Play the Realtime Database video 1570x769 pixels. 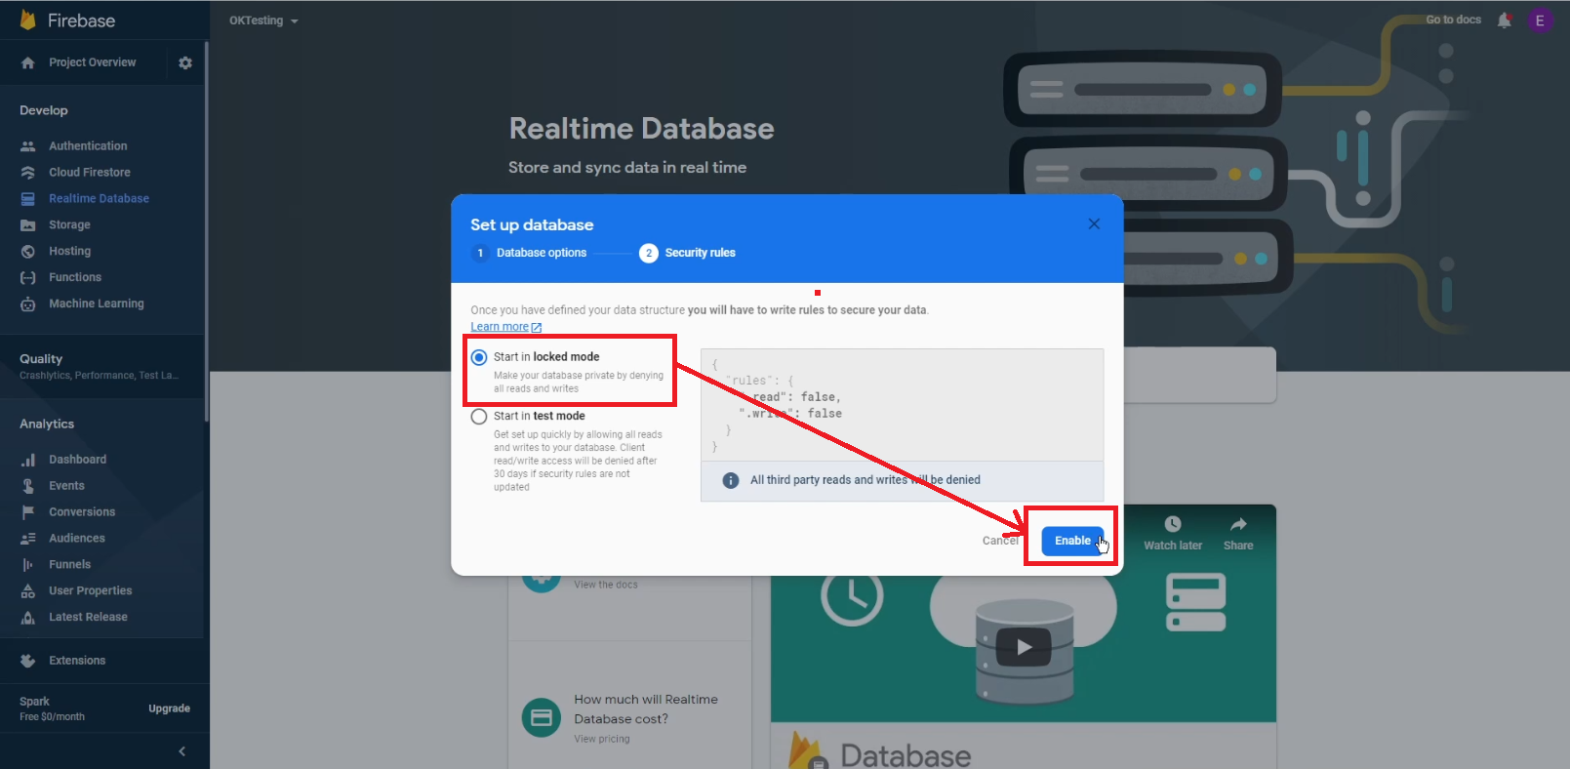coord(1024,646)
